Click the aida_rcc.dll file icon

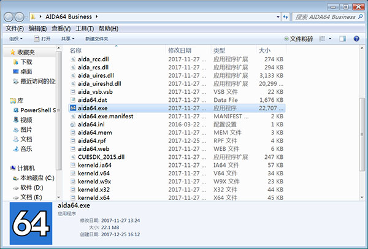coord(73,59)
